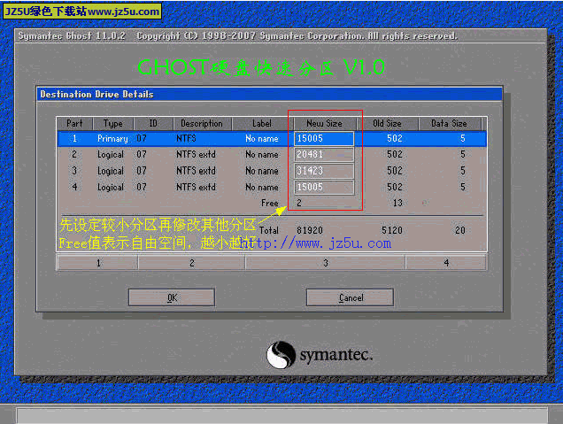Viewport: 563px width, 424px height.
Task: Click Total data size value 20
Action: pos(460,230)
